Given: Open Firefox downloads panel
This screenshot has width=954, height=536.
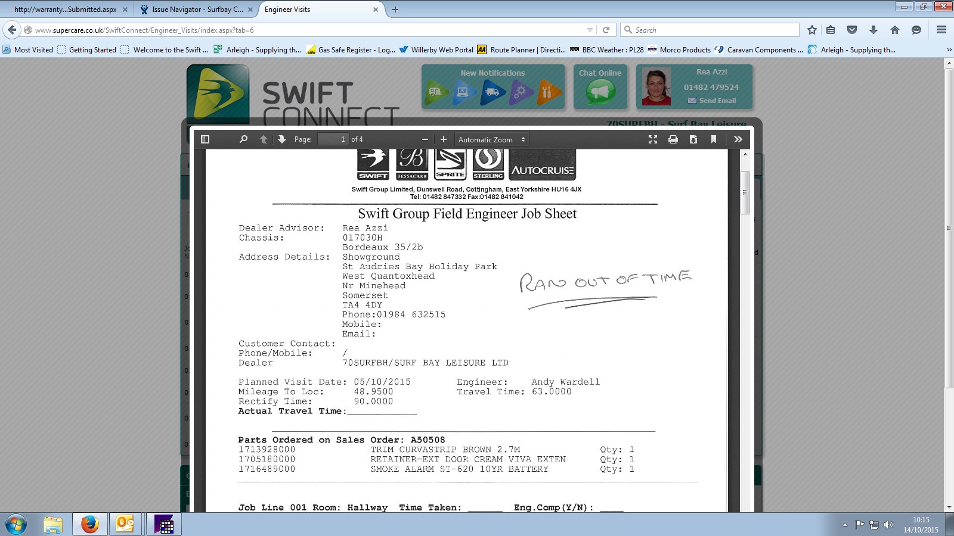Looking at the screenshot, I should click(x=874, y=30).
